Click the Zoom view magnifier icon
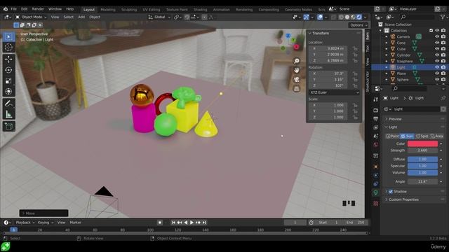449x252 pixels. [x=297, y=61]
